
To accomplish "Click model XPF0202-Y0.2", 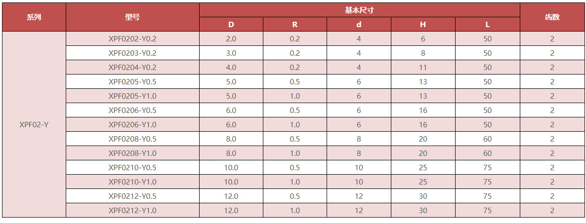I will pyautogui.click(x=132, y=39).
